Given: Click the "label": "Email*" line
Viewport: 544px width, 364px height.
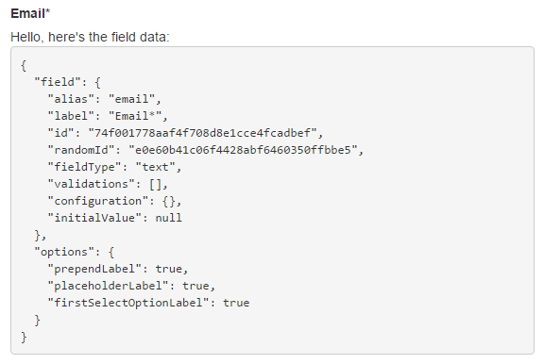Looking at the screenshot, I should tap(108, 116).
